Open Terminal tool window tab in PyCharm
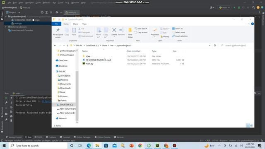The height and width of the screenshot is (149, 265). point(65,137)
